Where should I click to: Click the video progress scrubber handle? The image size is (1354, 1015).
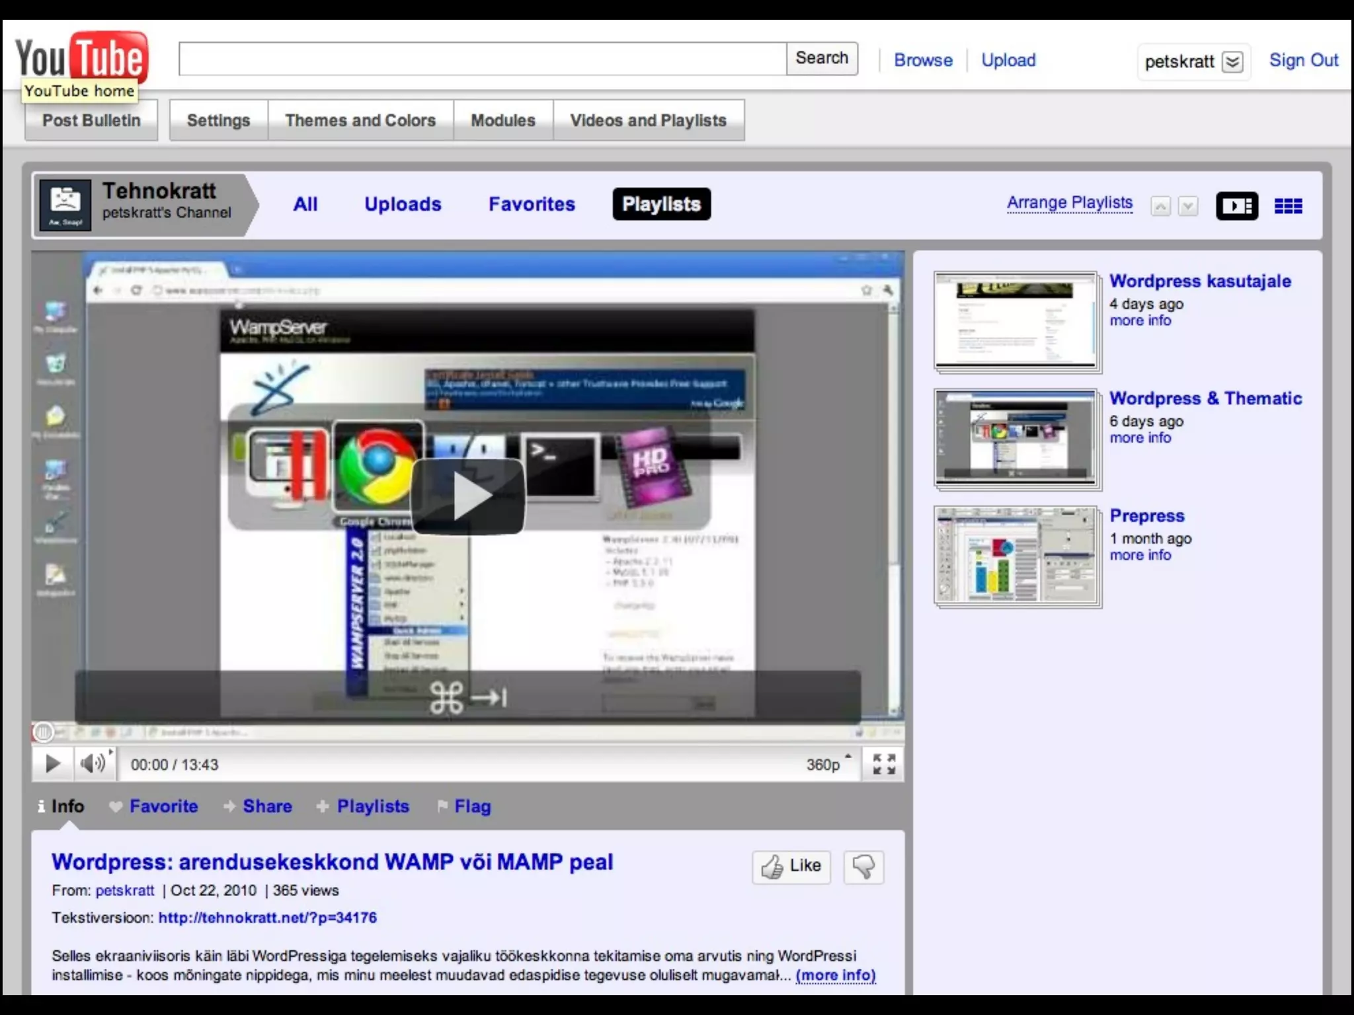(43, 732)
